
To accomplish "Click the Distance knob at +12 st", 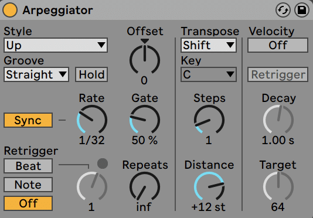I will [209, 186].
